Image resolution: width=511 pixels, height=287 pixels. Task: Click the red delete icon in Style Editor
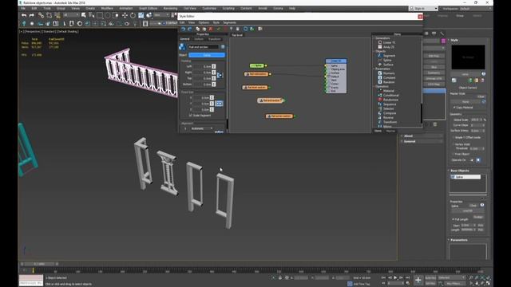tap(211, 29)
